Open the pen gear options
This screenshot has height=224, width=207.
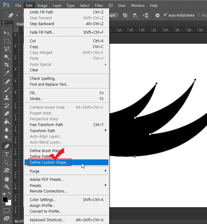[x=158, y=15]
